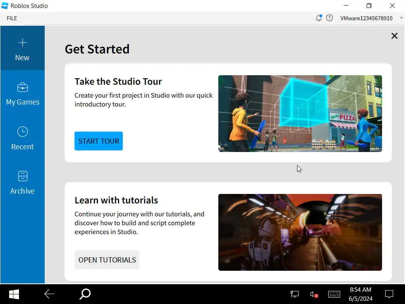405x304 pixels.
Task: Open the Archive sidebar tab
Action: [23, 182]
